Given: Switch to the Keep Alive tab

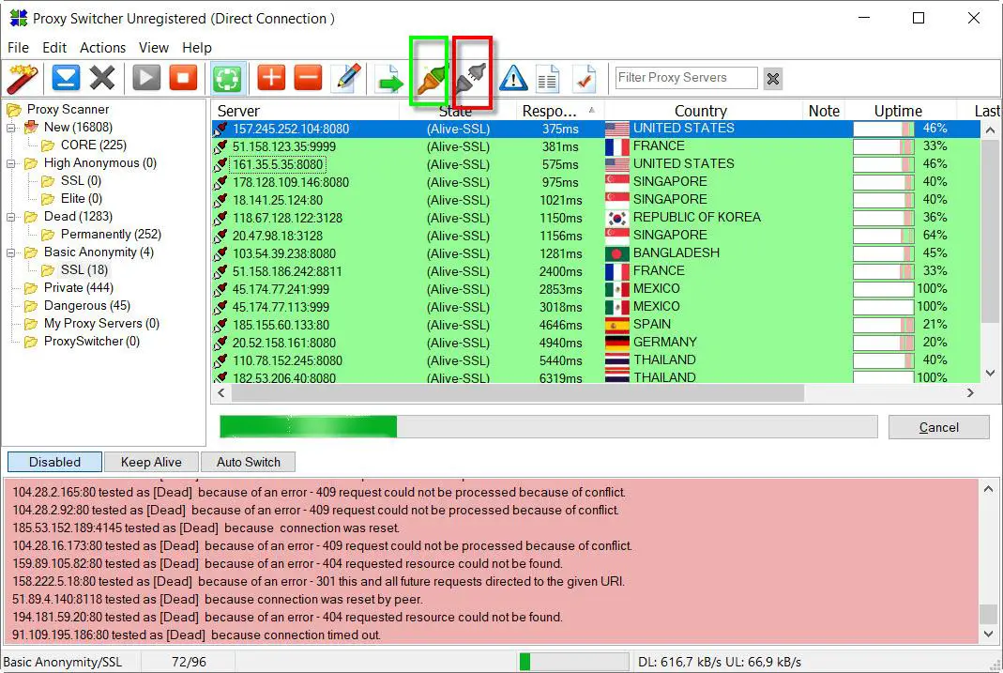Looking at the screenshot, I should click(x=151, y=462).
